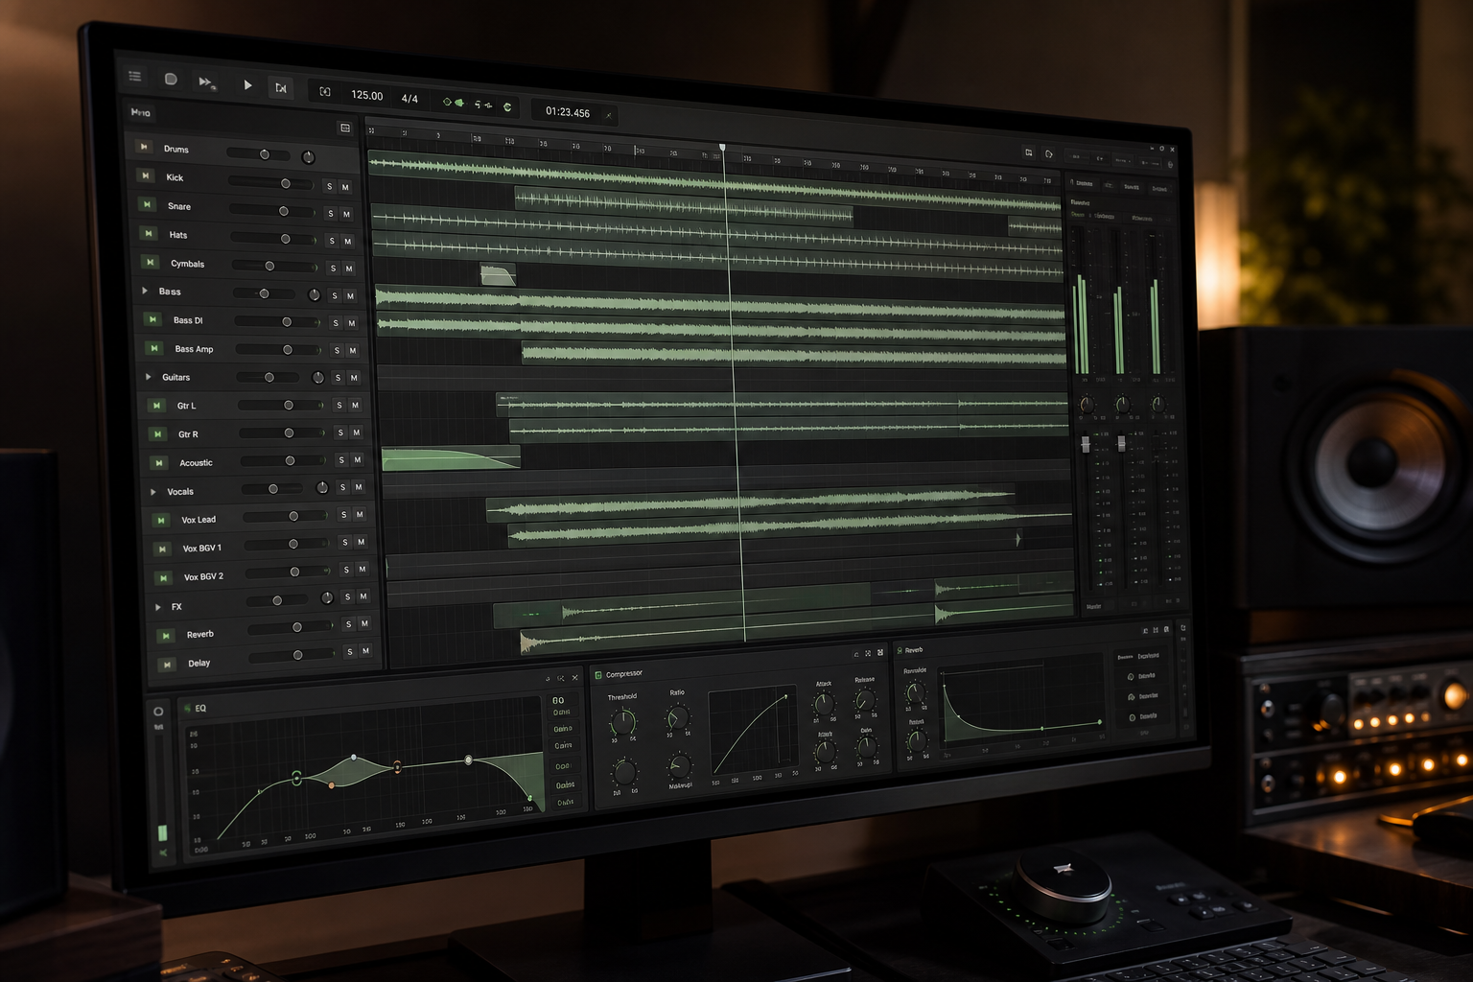Click the Reverb track green icon
The height and width of the screenshot is (982, 1473).
(166, 635)
